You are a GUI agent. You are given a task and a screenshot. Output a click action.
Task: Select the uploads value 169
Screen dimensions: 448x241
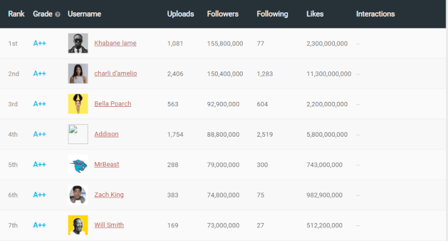pyautogui.click(x=173, y=225)
